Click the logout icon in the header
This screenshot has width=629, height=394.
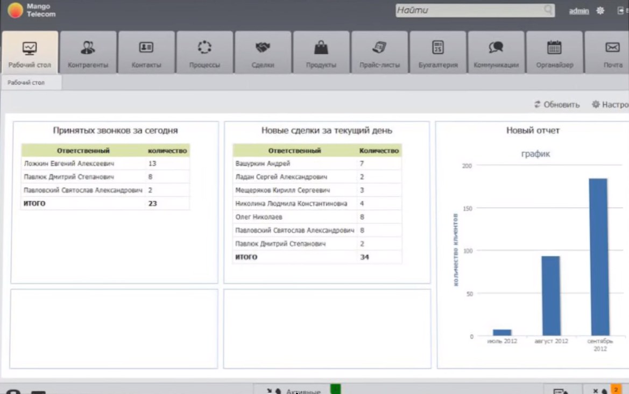(x=621, y=11)
